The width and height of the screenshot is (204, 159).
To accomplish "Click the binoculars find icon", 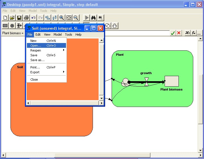I will pyautogui.click(x=93, y=18).
